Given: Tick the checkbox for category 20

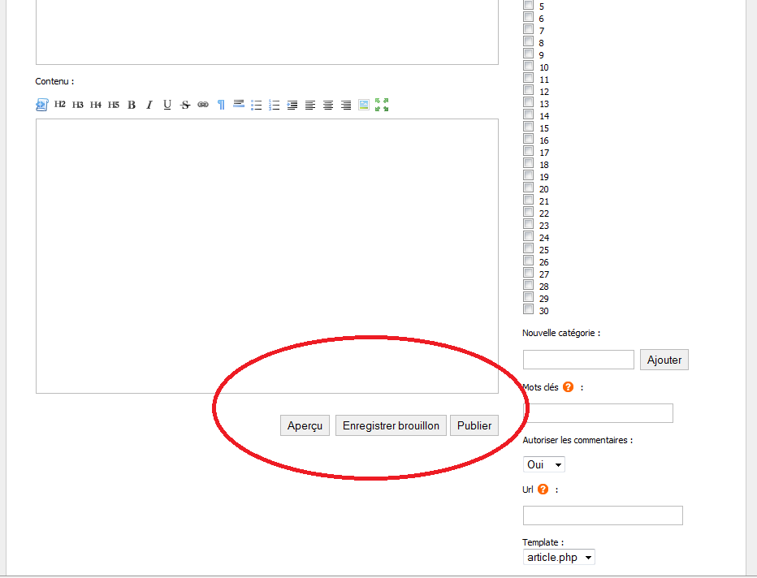Looking at the screenshot, I should click(529, 188).
